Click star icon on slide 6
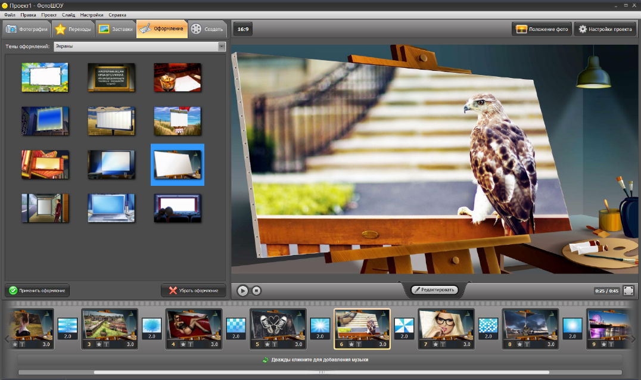Viewport: 641px width, 380px height. [x=351, y=344]
